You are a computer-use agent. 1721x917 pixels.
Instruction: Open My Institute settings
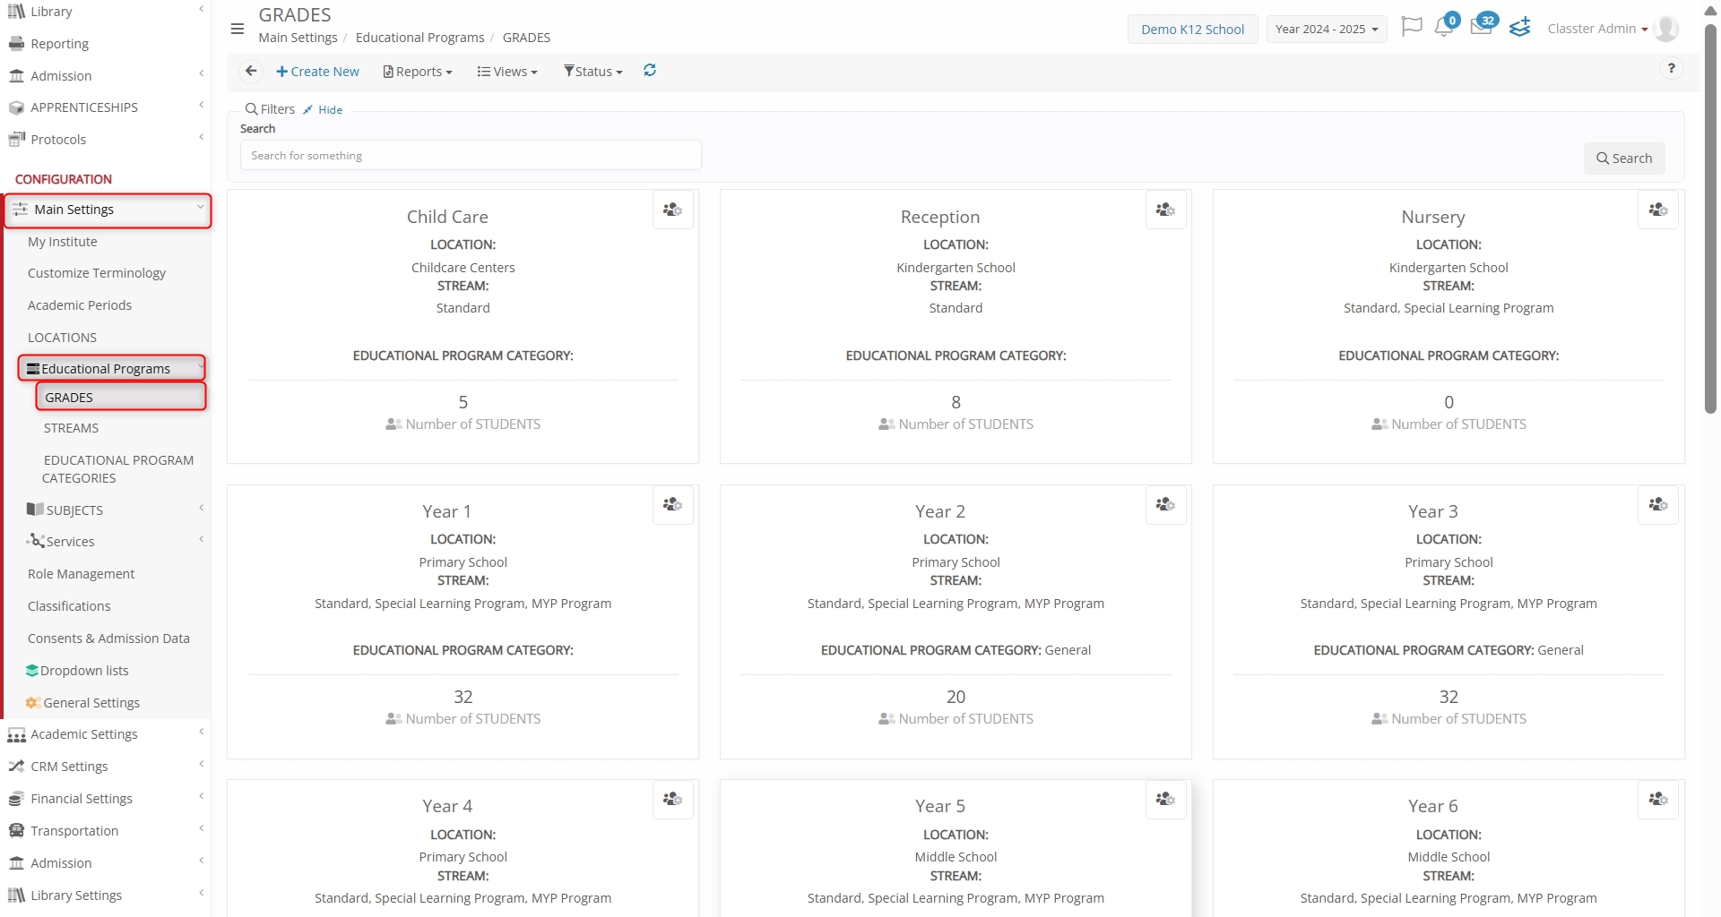coord(62,242)
